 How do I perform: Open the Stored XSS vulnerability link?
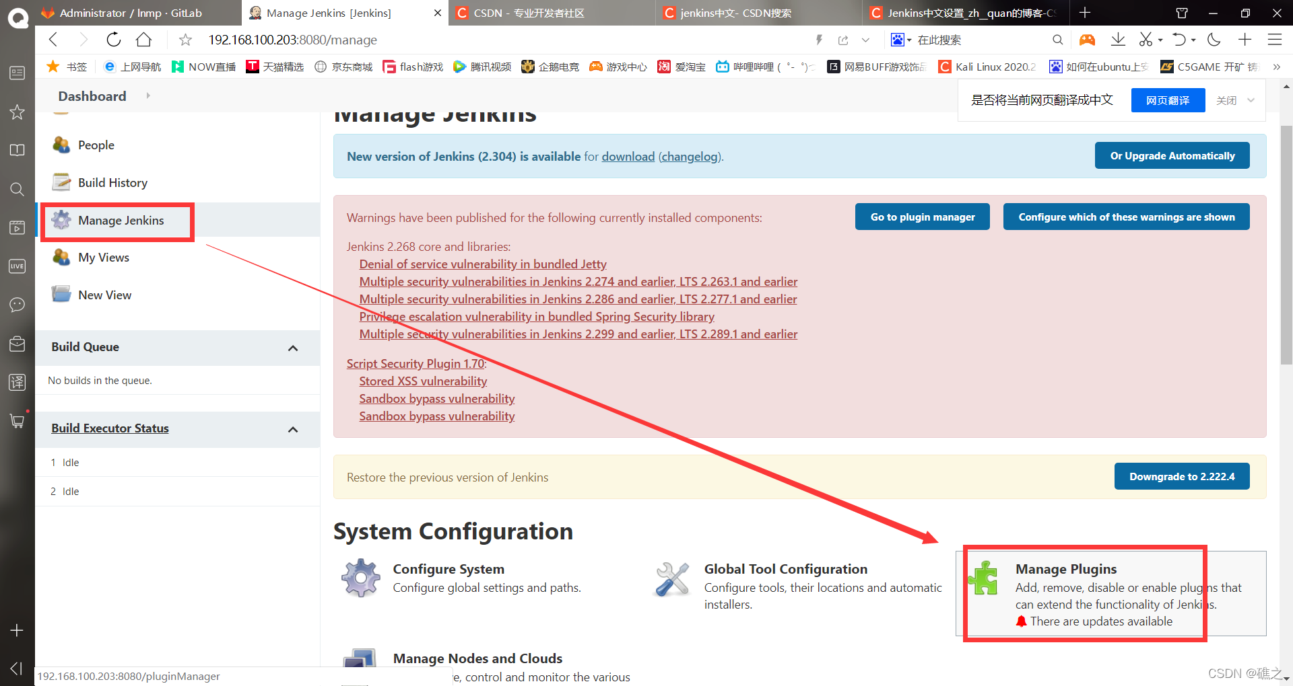pos(423,381)
